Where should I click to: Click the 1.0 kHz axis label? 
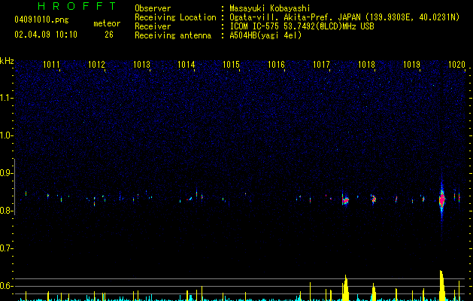click(x=6, y=135)
